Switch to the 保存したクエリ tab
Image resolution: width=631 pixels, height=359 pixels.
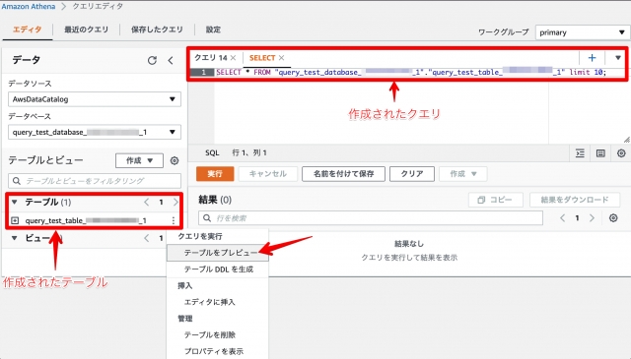[157, 30]
